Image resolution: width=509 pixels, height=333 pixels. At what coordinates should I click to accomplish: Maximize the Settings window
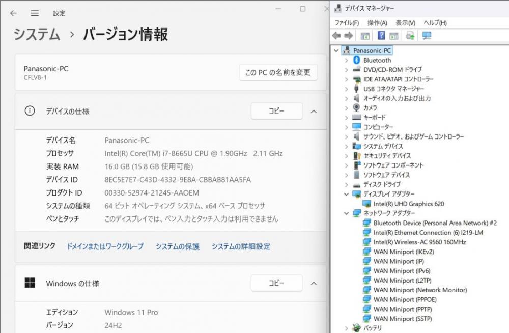click(x=302, y=9)
